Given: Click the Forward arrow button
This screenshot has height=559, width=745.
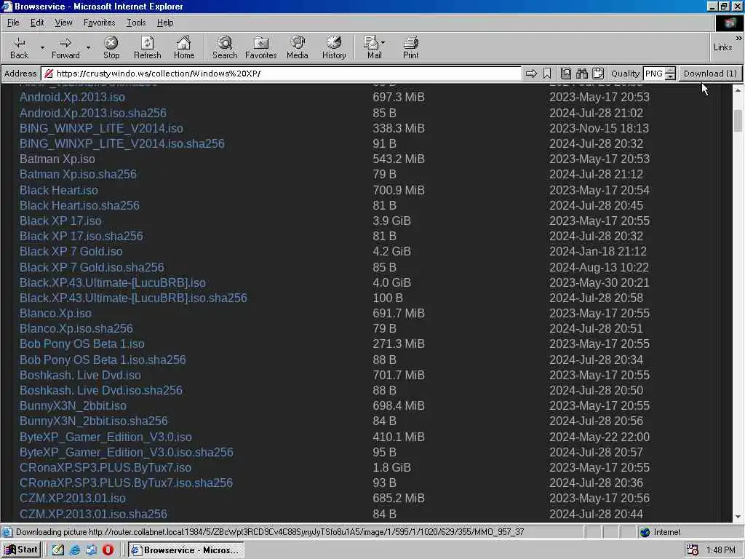Looking at the screenshot, I should [65, 47].
